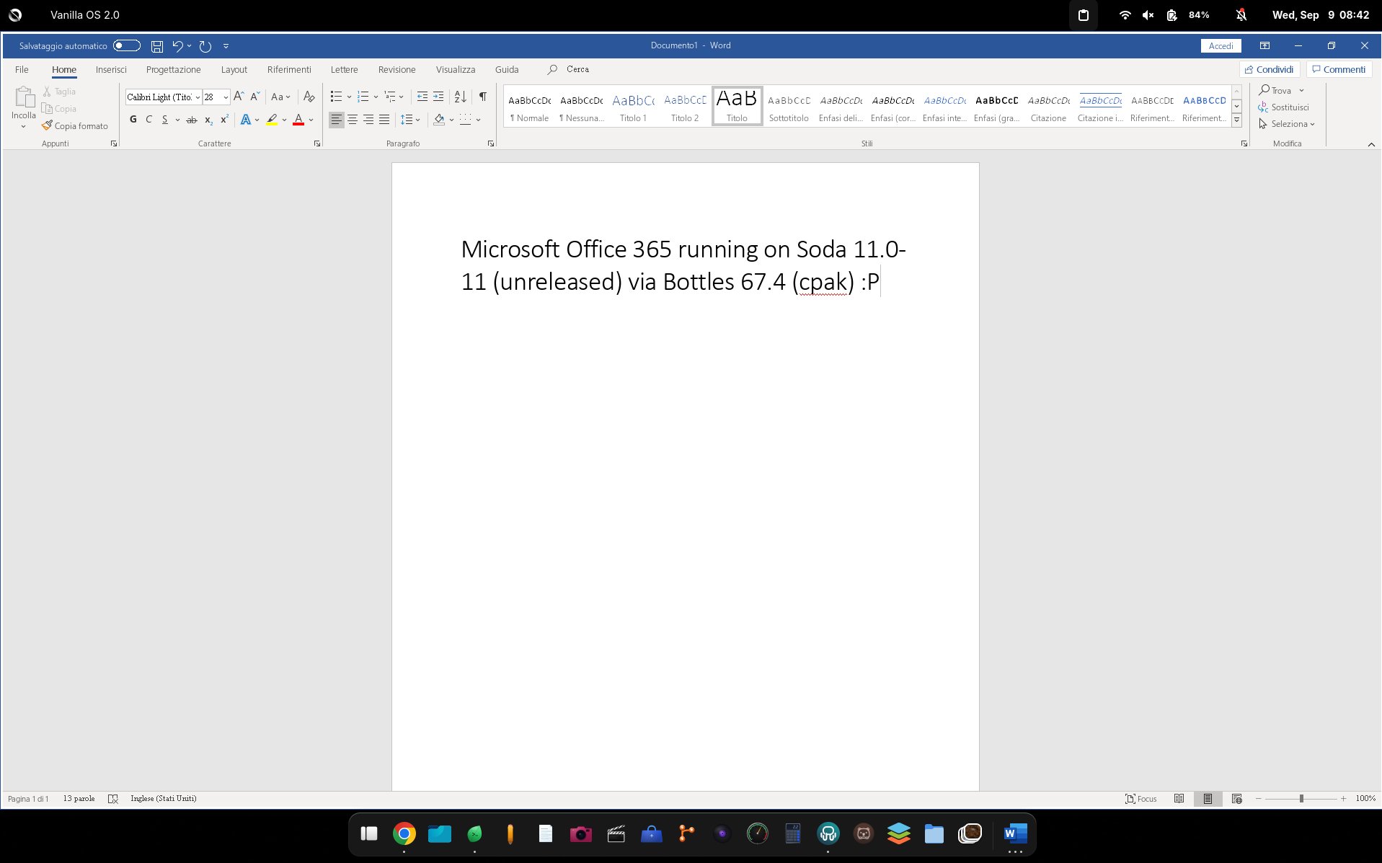Decrease the paragraph indent
Image resolution: width=1382 pixels, height=863 pixels.
tap(422, 97)
